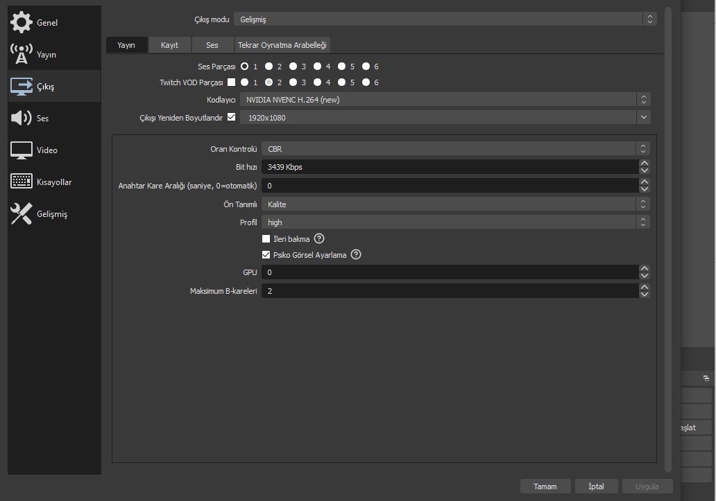The image size is (716, 501).
Task: Increase Maksimum B-kareleri value
Action: tap(645, 287)
